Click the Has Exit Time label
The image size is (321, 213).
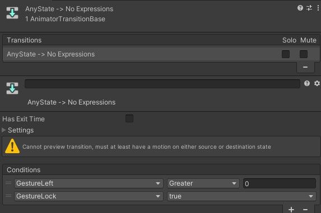click(x=24, y=119)
